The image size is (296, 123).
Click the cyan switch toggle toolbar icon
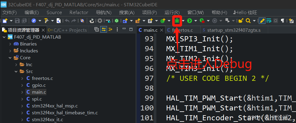pyautogui.click(x=108, y=21)
